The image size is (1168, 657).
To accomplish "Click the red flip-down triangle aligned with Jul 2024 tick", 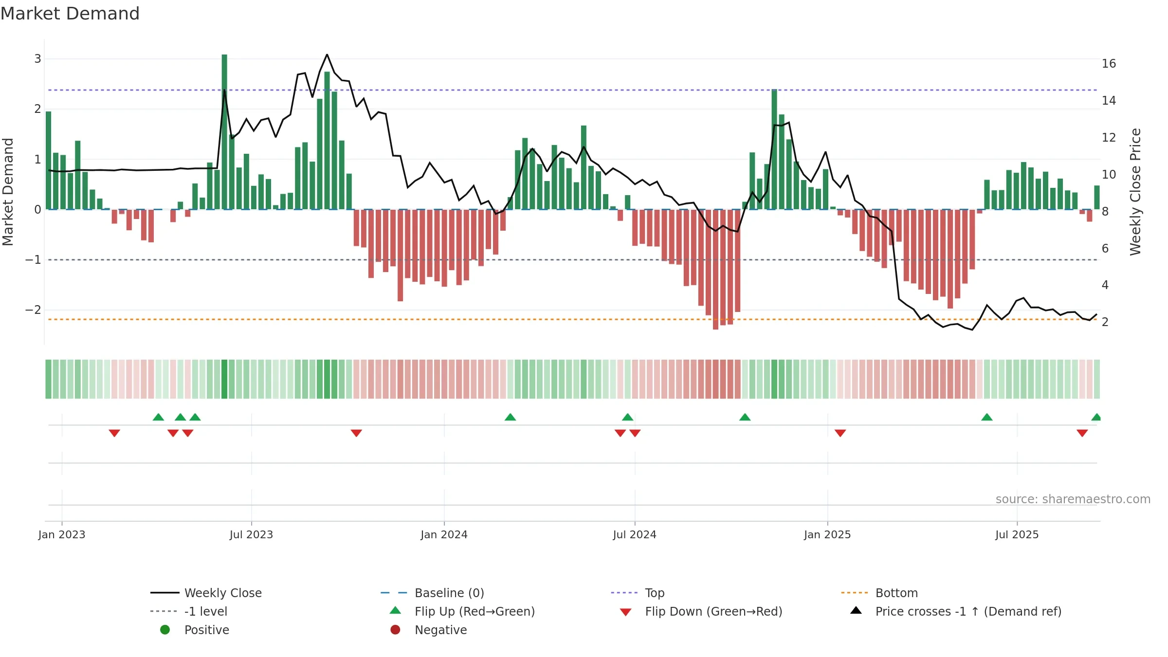I will click(x=635, y=433).
